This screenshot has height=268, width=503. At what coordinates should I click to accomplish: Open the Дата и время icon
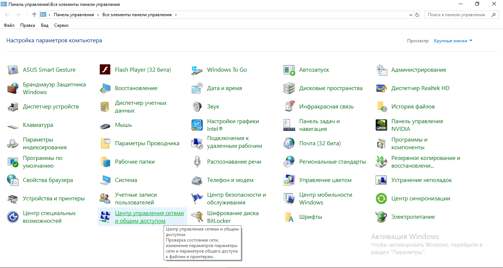point(198,88)
